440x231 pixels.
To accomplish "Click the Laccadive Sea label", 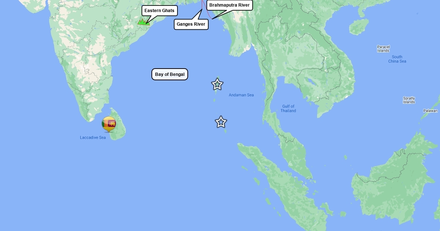I will click(x=93, y=137).
